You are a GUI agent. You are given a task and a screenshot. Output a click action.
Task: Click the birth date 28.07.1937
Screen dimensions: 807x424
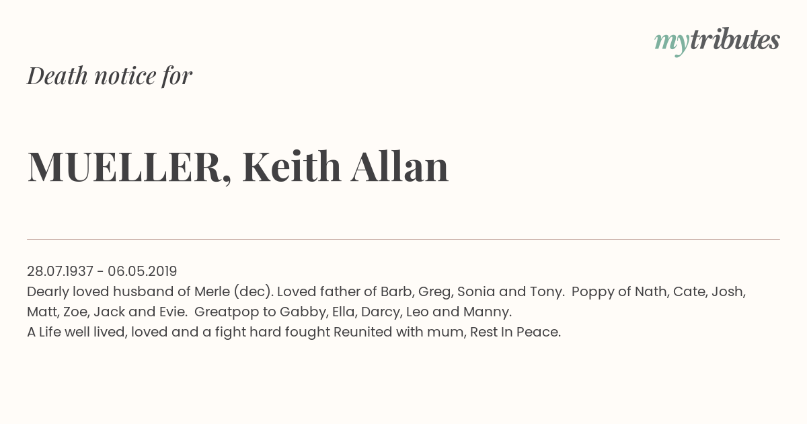coord(60,271)
